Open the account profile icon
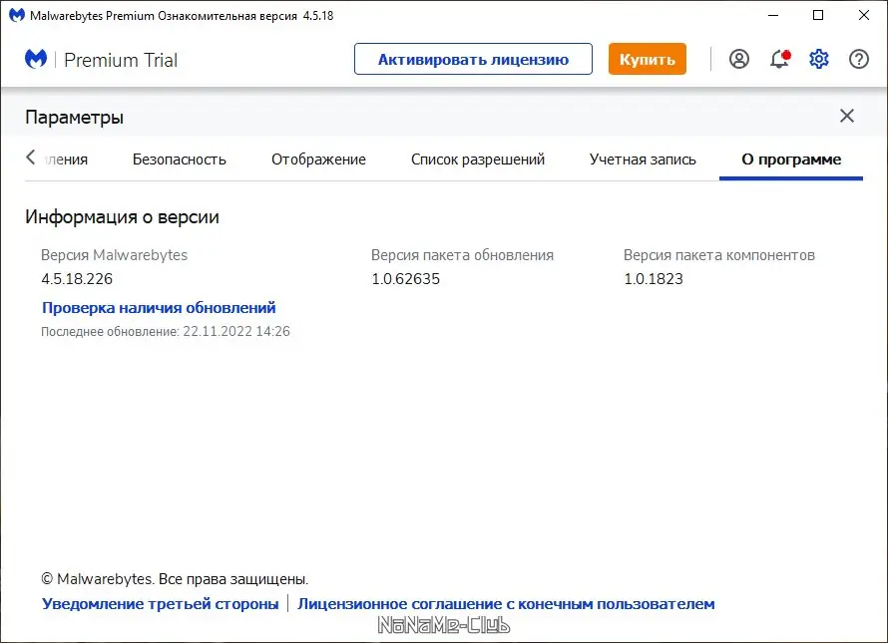Image resolution: width=888 pixels, height=643 pixels. coord(739,59)
